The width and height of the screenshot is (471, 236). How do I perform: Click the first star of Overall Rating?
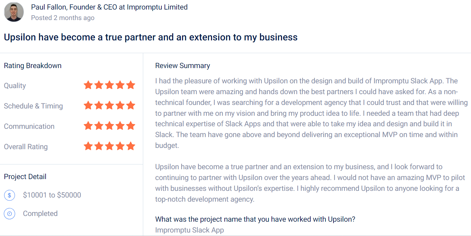[x=88, y=146]
